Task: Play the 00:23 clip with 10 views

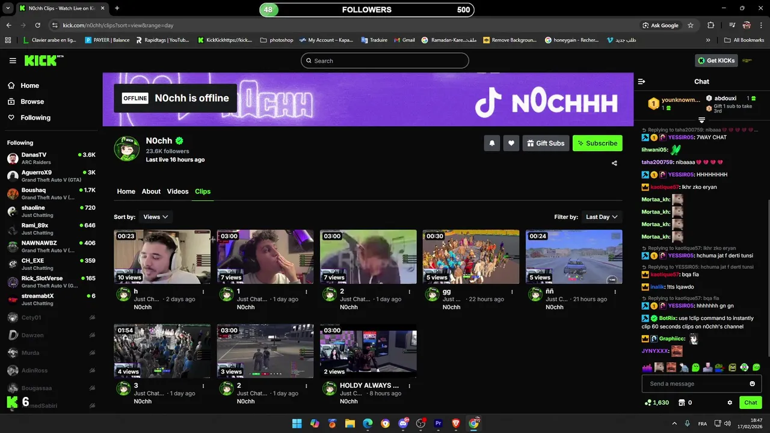Action: pos(162,257)
